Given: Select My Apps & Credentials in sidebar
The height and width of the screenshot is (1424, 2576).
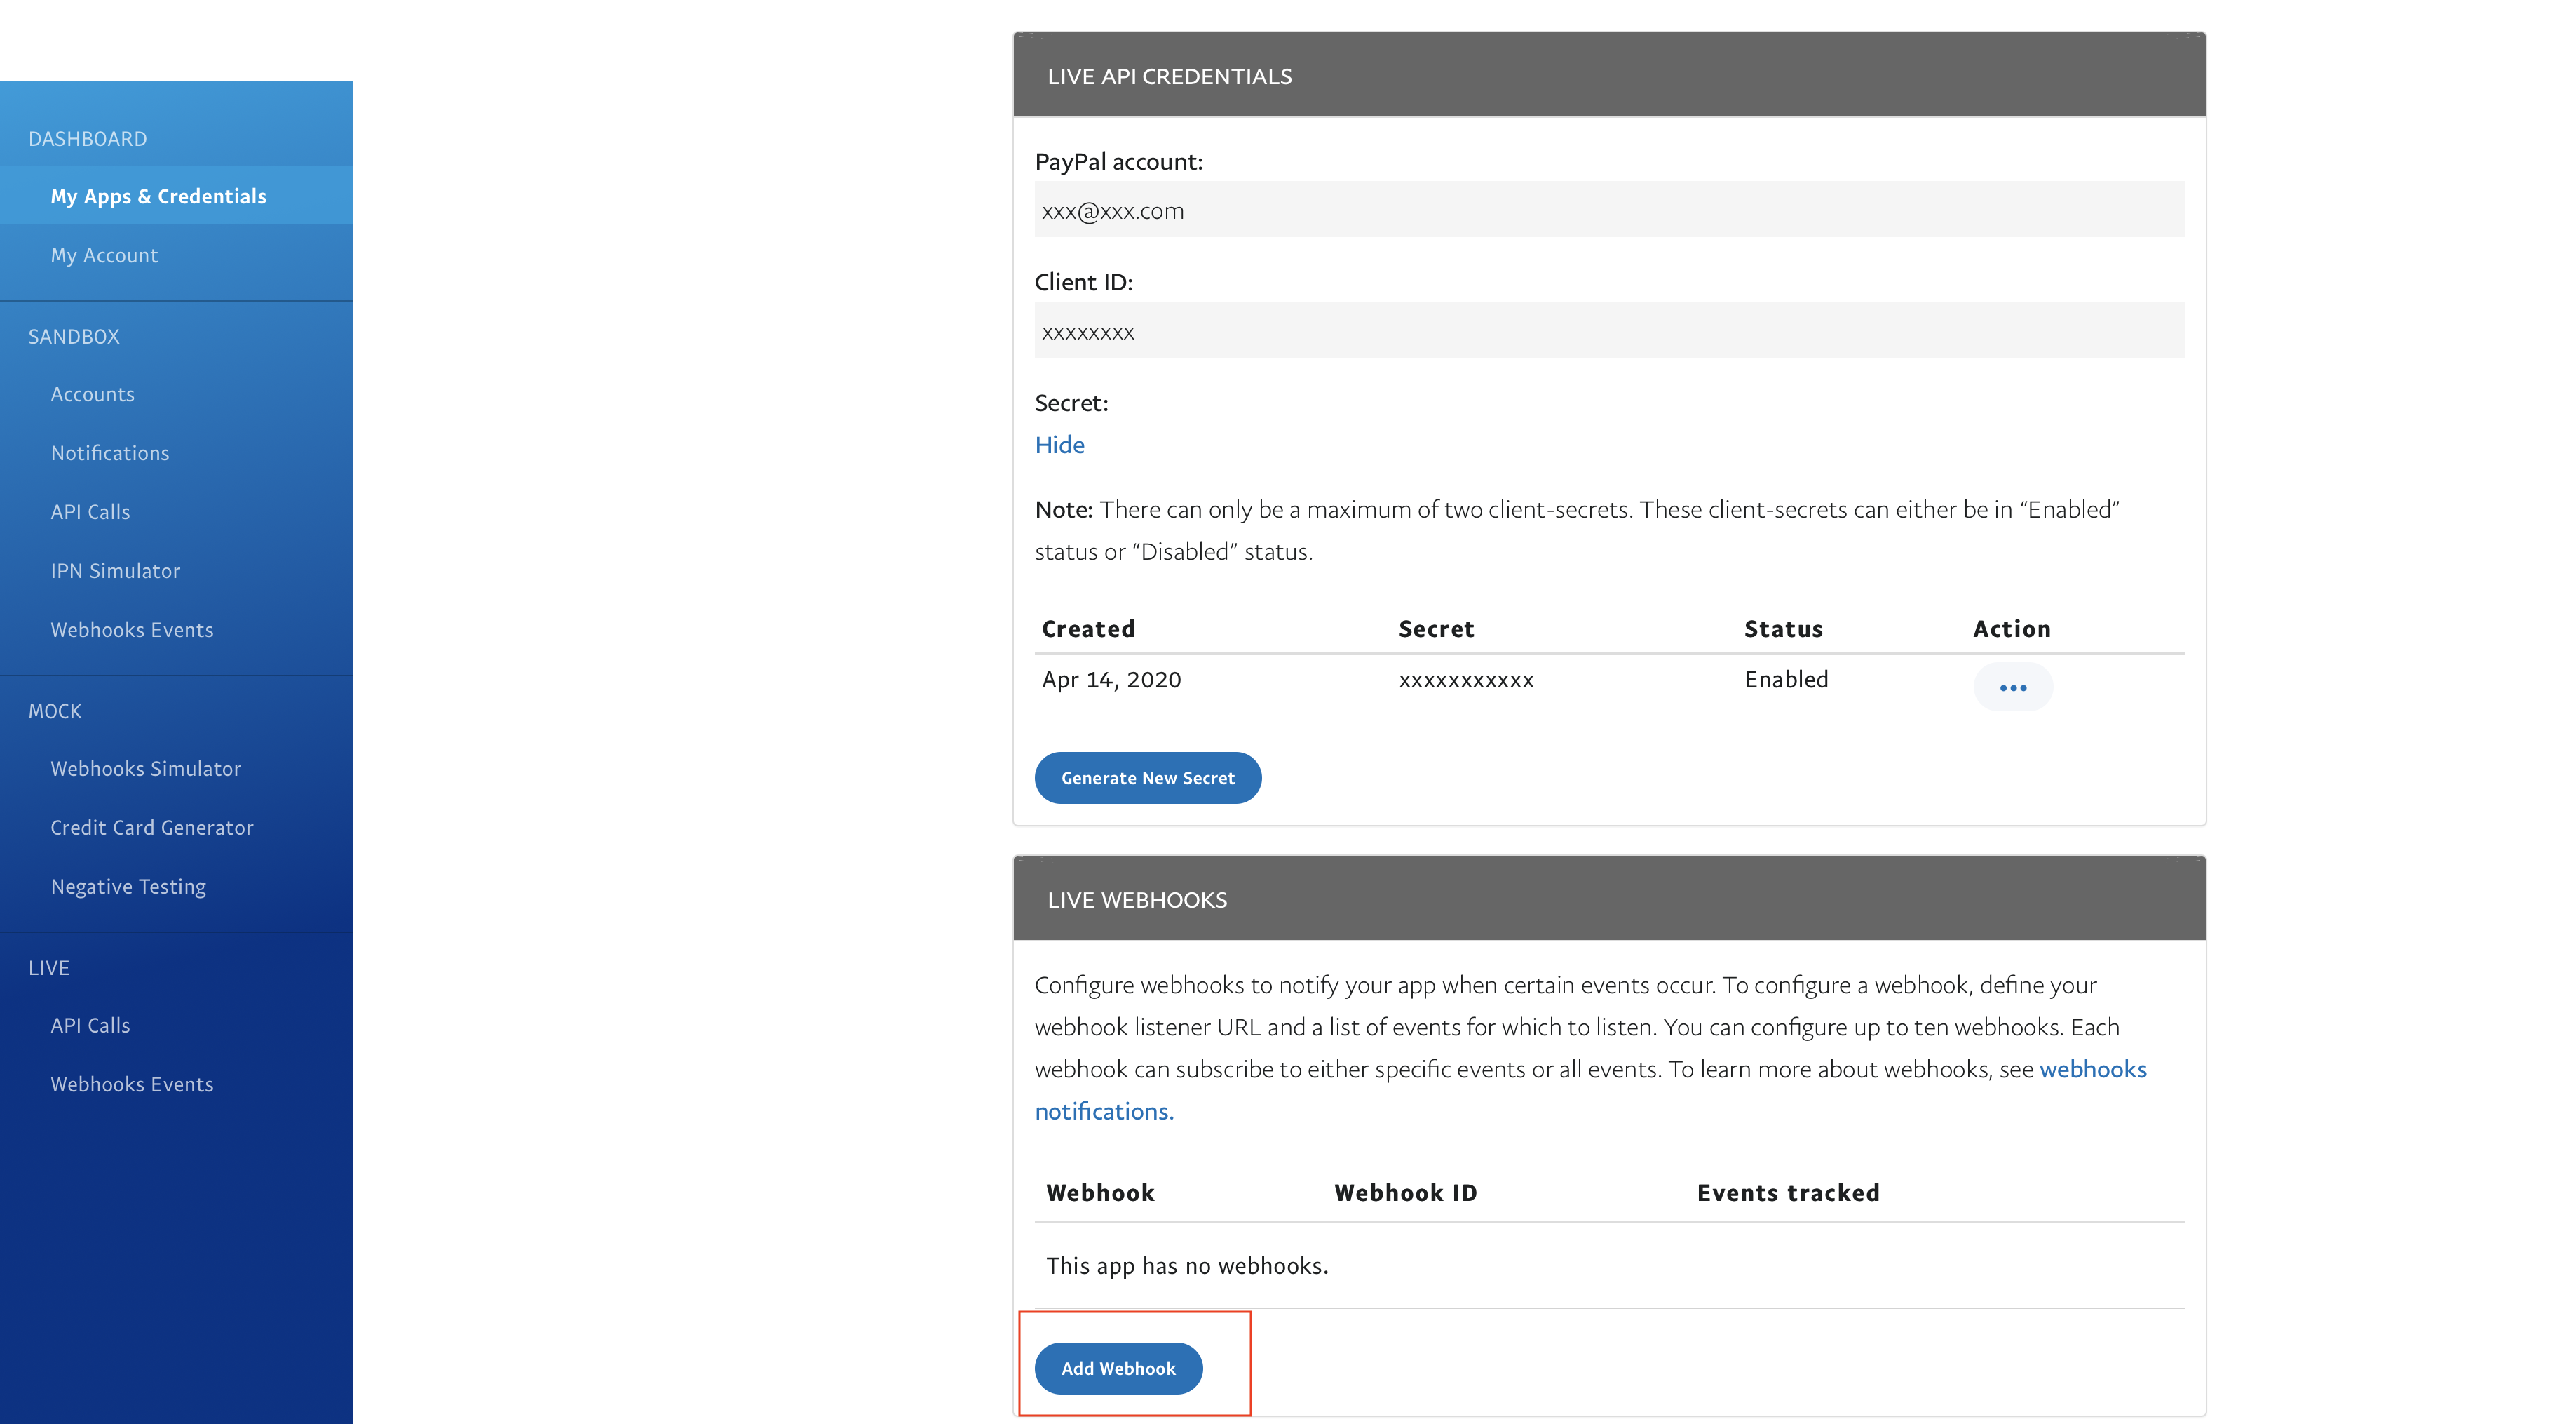Looking at the screenshot, I should click(x=158, y=196).
